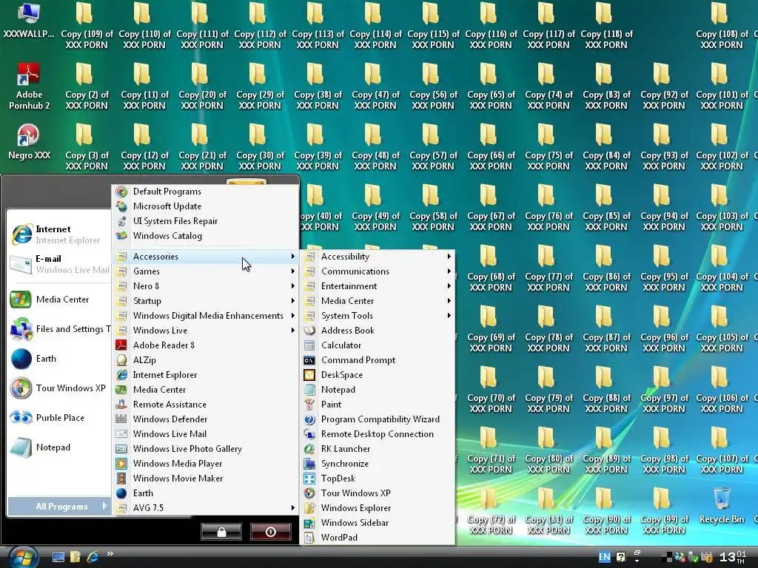Expand Media Center submenu in Accessories
Screen dimensions: 758x568
(377, 301)
